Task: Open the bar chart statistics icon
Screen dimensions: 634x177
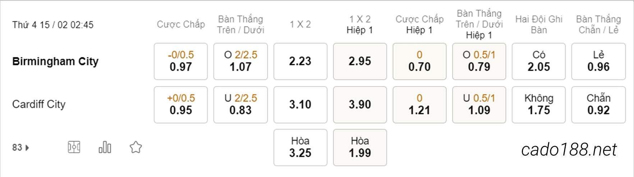Action: click(105, 147)
